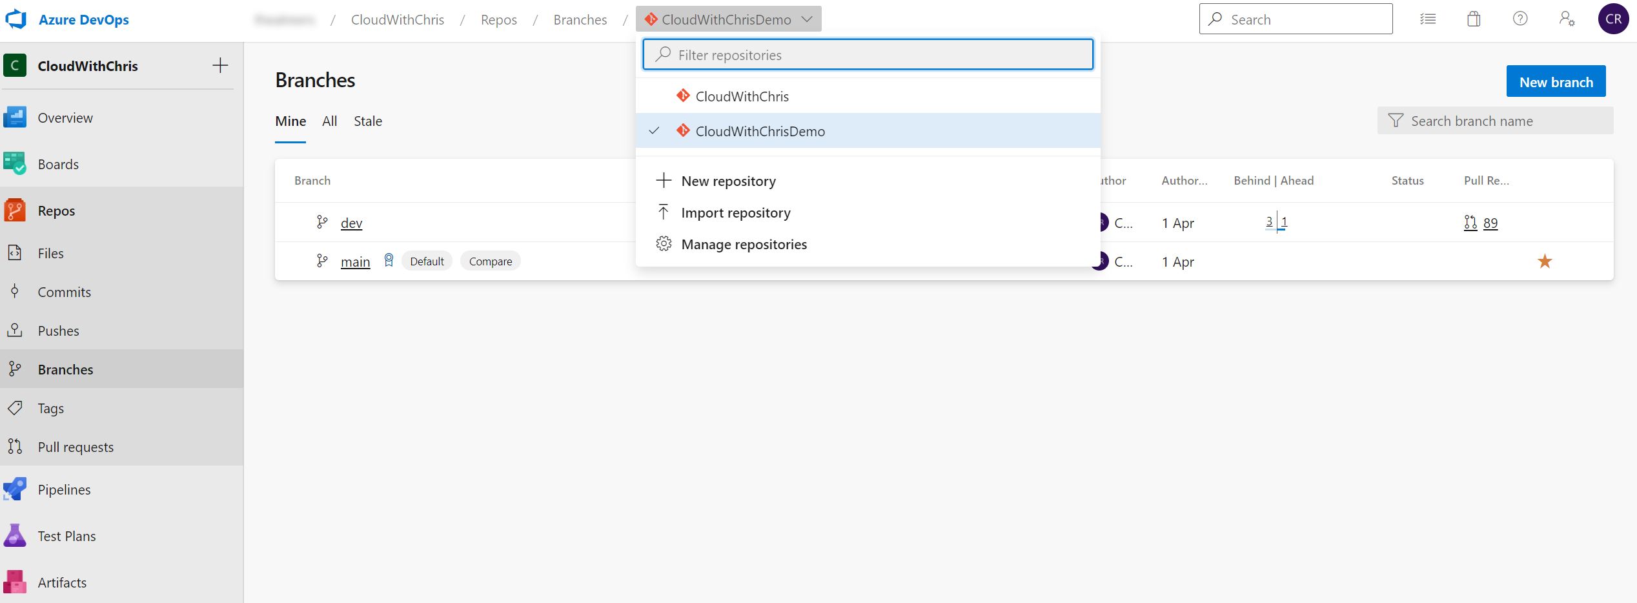Click the Azure DevOps logo icon
Image resolution: width=1637 pixels, height=603 pixels.
16,19
